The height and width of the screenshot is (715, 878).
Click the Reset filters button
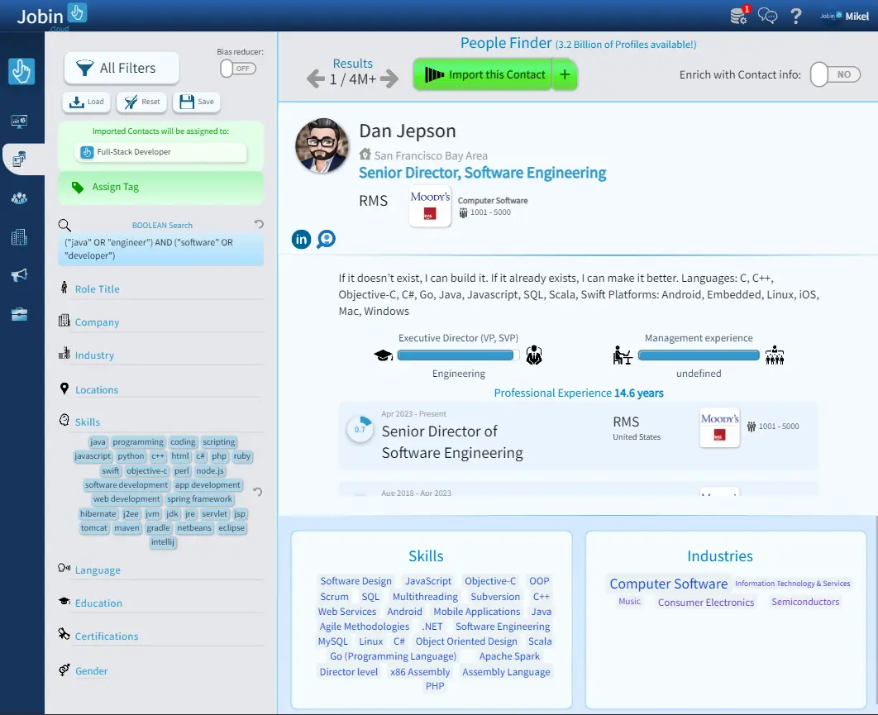point(141,102)
